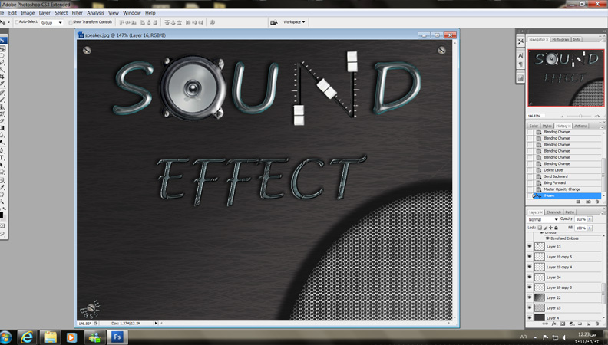Click the Link layers icon
This screenshot has width=608, height=345.
tap(545, 324)
